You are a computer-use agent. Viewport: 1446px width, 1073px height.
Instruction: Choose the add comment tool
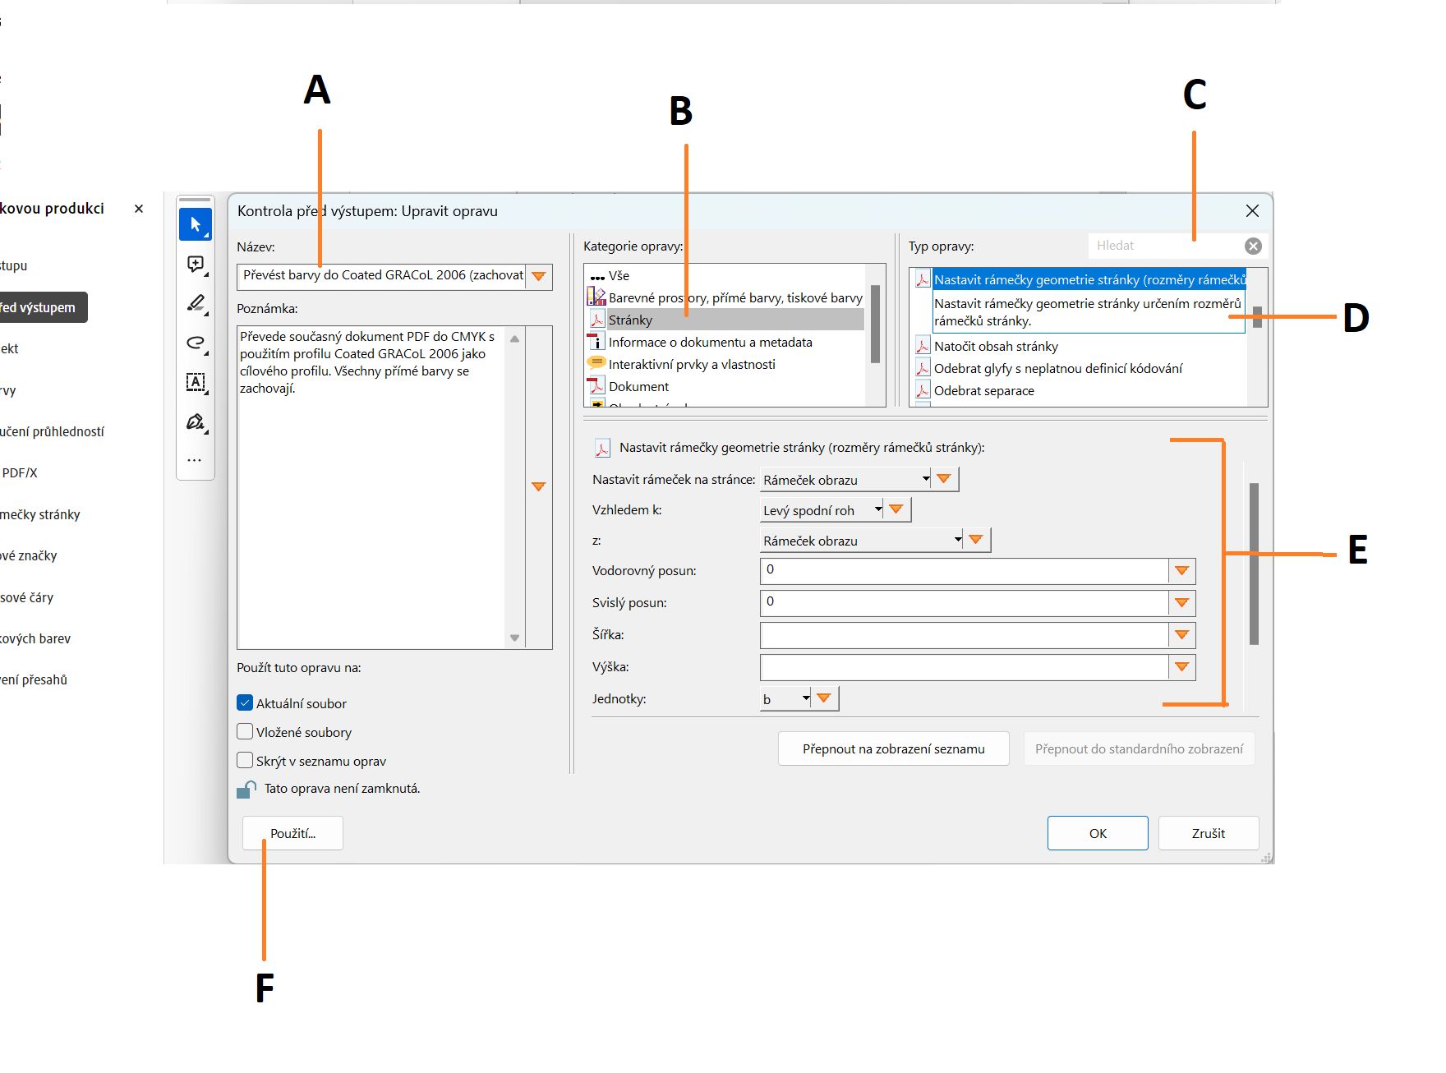coord(196,264)
